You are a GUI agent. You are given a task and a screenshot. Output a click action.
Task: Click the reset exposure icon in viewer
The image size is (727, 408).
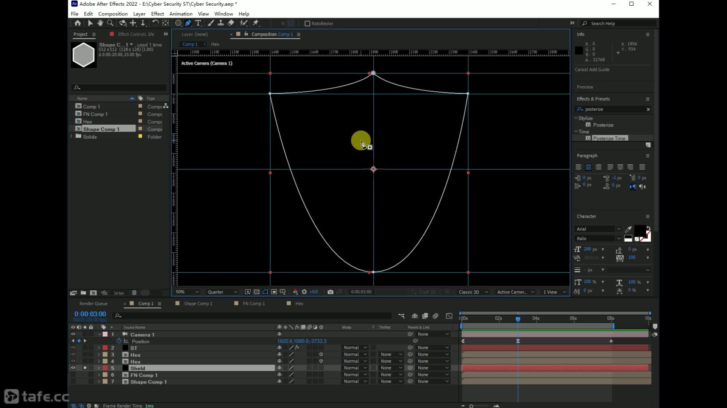304,292
